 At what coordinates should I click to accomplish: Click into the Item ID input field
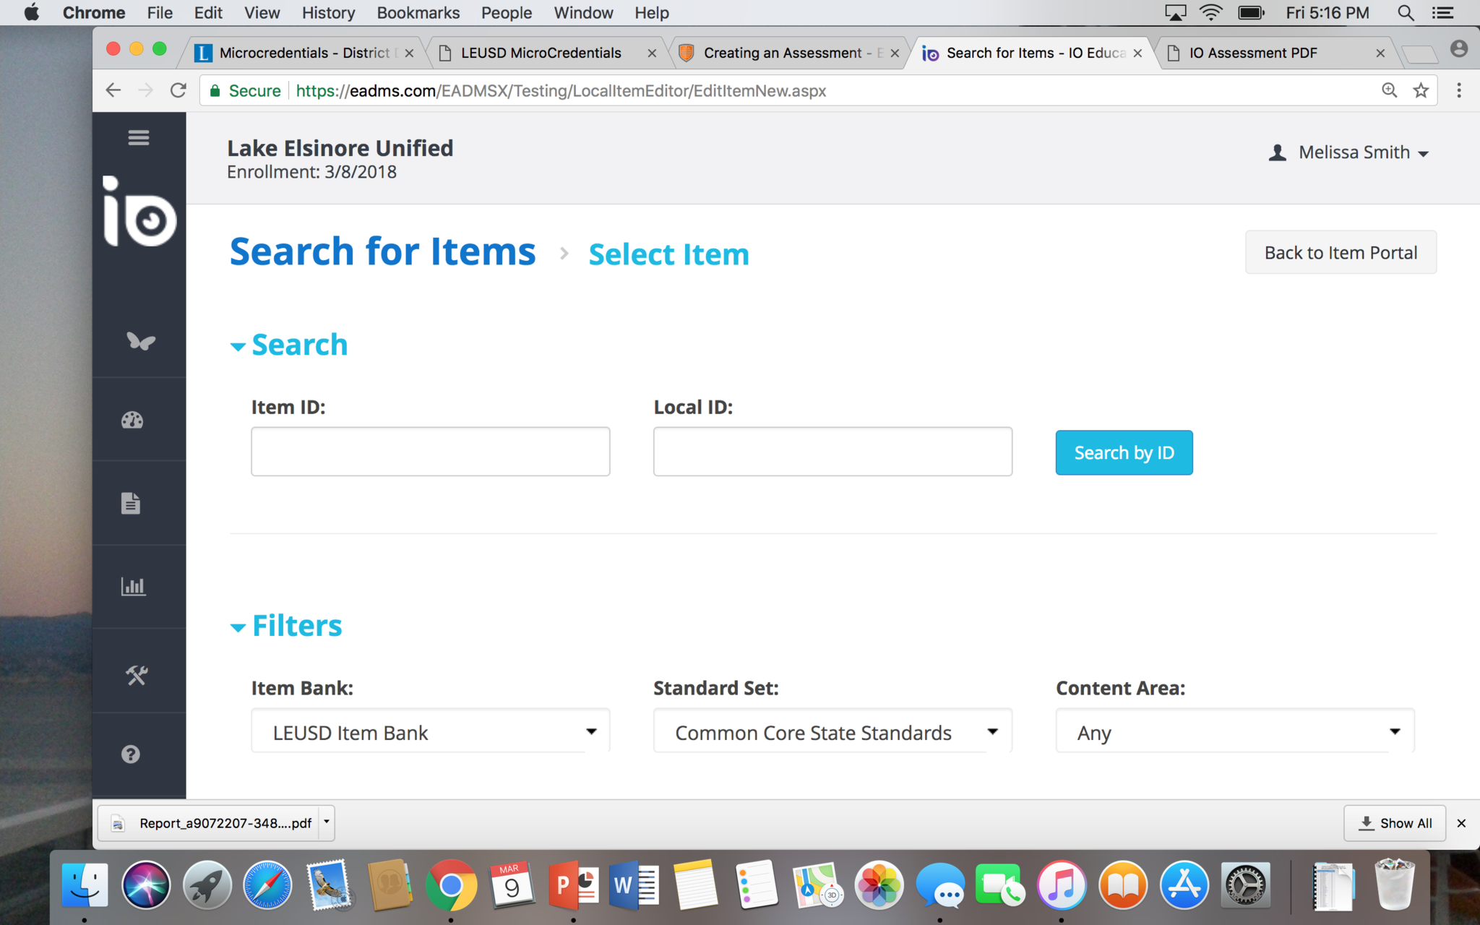click(430, 452)
